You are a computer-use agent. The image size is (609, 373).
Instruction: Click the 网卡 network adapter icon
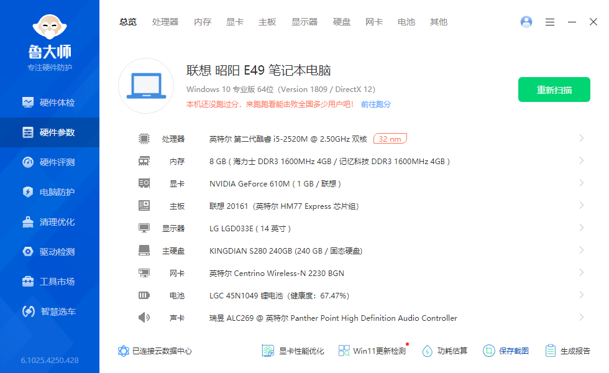coord(144,273)
